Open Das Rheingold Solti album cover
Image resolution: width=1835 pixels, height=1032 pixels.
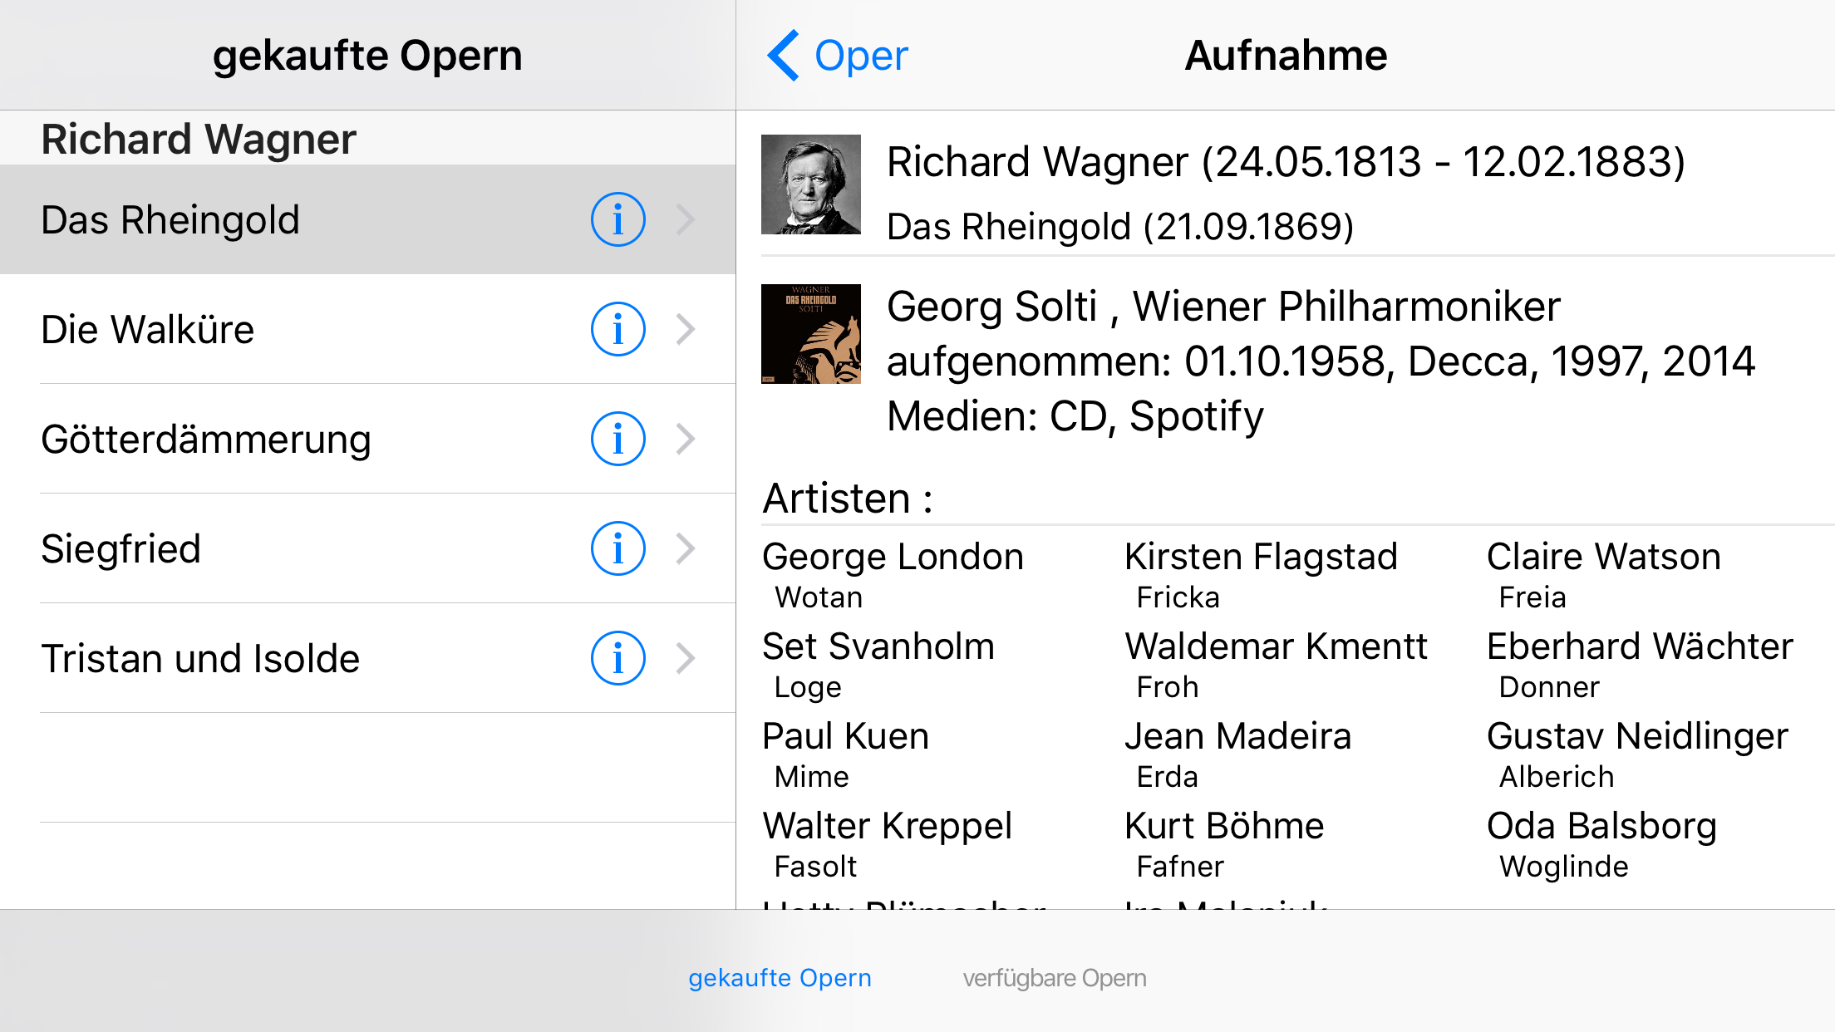click(811, 334)
